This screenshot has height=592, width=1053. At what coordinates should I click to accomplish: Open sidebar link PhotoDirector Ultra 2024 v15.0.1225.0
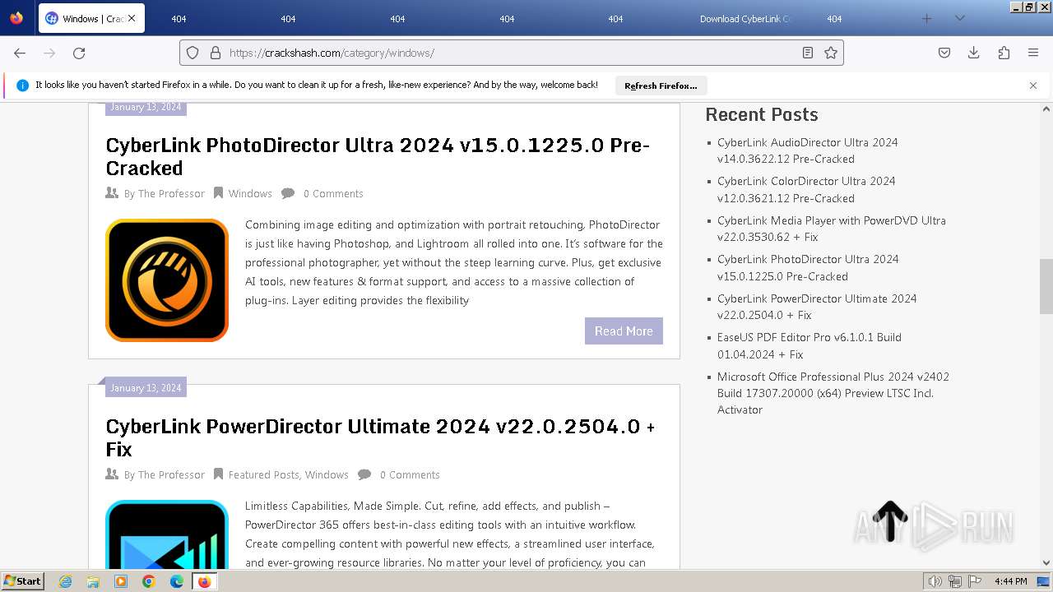(808, 267)
